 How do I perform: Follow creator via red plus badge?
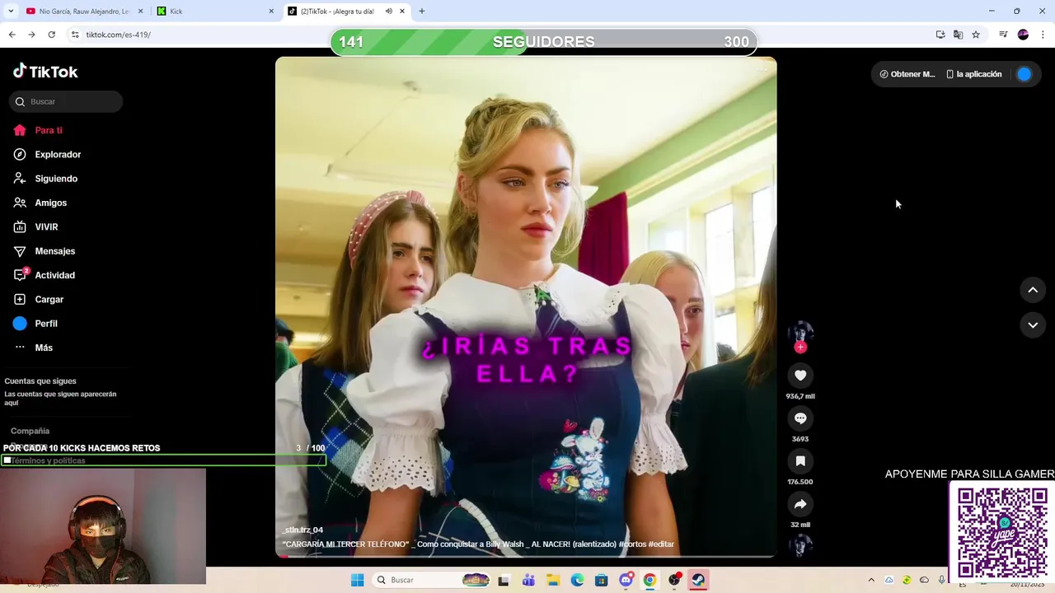[800, 348]
